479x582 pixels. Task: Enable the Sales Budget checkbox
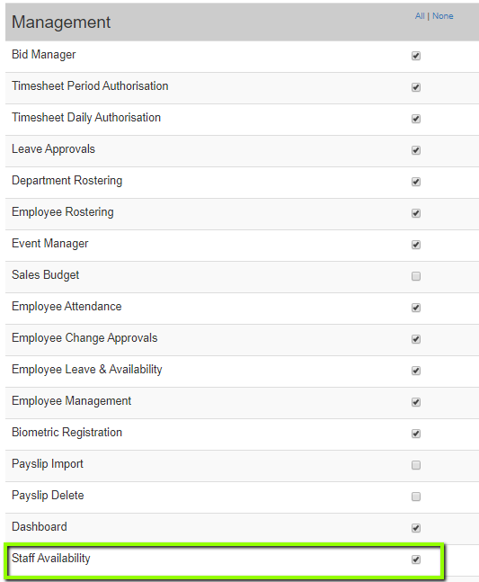pyautogui.click(x=415, y=276)
